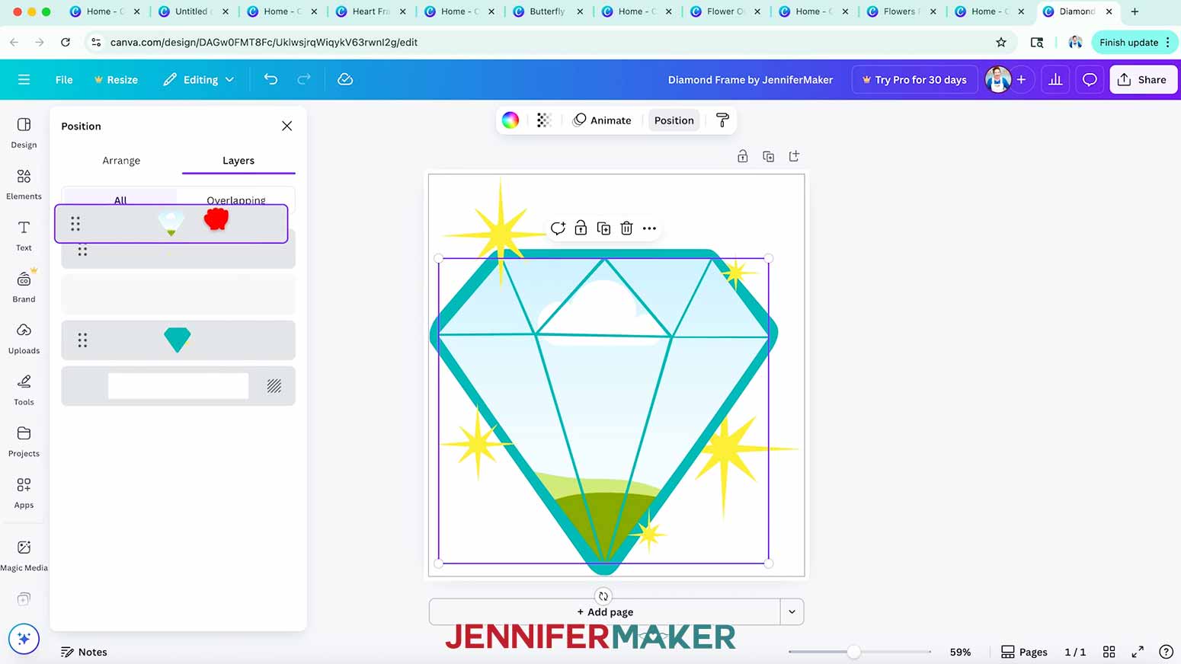Lock the page using the padlock above the canvas
Screen dimensions: 1181x664
pos(742,156)
